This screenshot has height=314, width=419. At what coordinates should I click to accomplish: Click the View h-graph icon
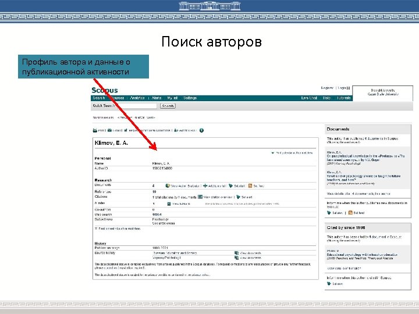(x=169, y=204)
